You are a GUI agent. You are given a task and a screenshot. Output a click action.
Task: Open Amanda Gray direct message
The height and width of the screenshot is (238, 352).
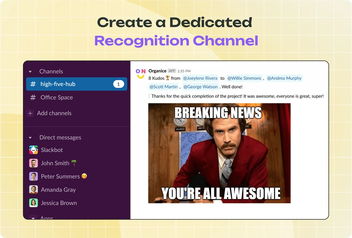58,190
